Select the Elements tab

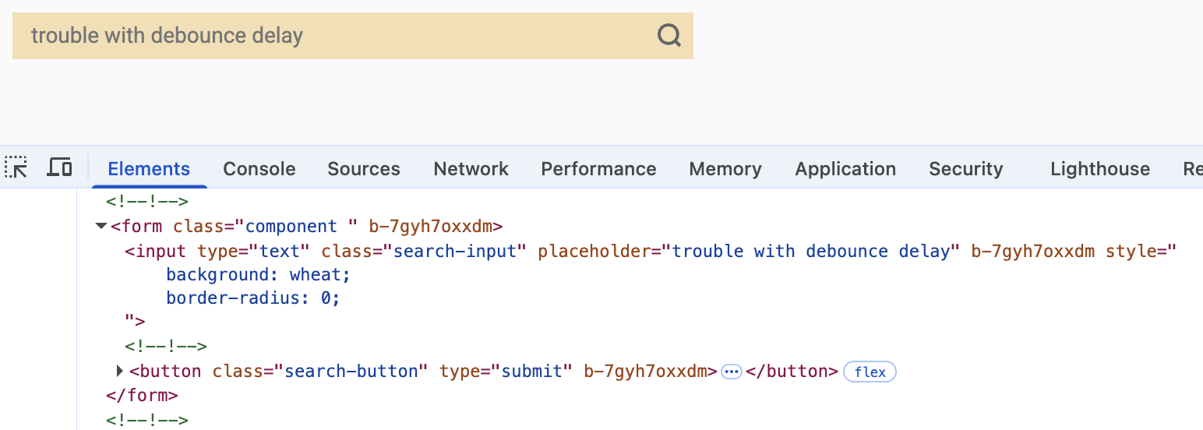149,169
